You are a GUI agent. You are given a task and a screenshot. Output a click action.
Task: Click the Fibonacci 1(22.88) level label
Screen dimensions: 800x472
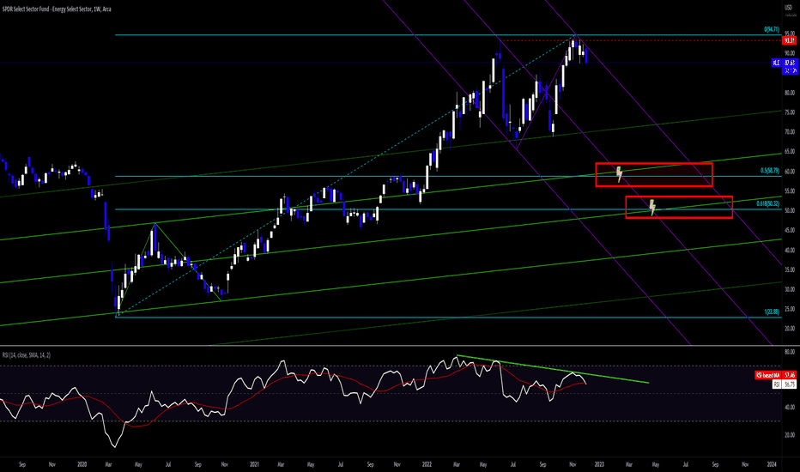point(772,312)
